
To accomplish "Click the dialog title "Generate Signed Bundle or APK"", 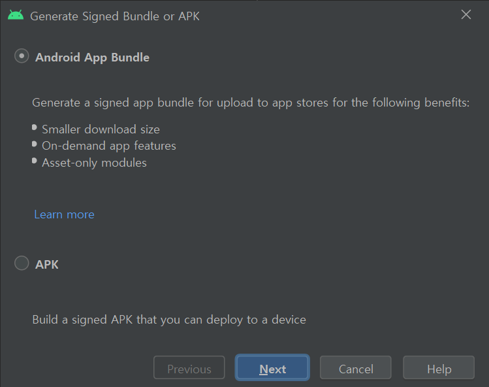I will [x=115, y=16].
